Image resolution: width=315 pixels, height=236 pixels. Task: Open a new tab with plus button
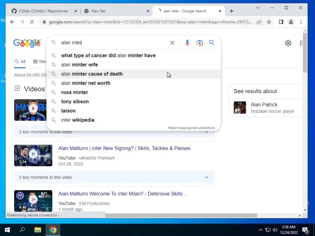click(x=232, y=11)
